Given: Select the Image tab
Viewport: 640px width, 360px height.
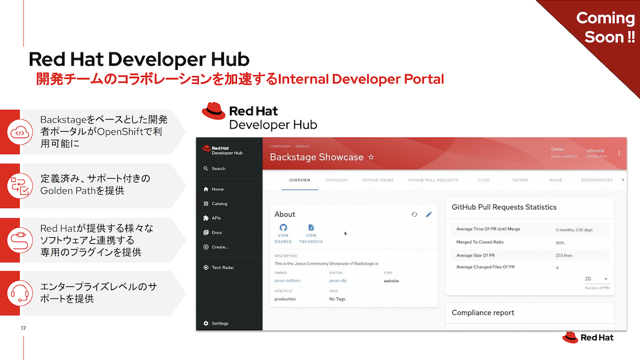Looking at the screenshot, I should [x=556, y=180].
